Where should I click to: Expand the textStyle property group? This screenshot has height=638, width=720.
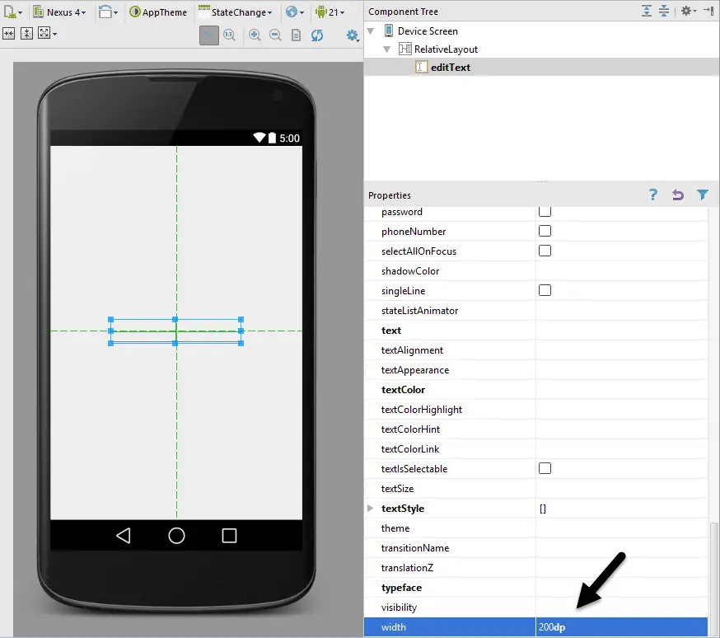click(370, 509)
